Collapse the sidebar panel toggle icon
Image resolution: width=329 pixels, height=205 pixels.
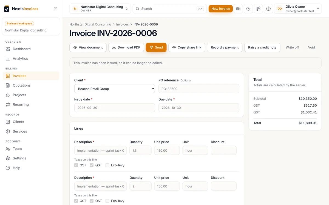[56, 9]
